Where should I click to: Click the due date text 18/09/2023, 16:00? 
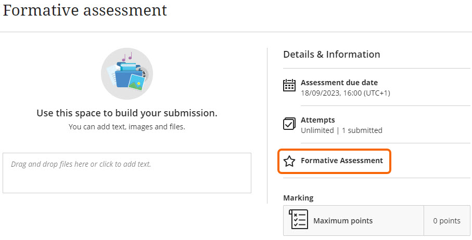pyautogui.click(x=346, y=94)
